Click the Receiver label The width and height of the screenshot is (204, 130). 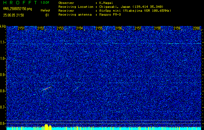[66, 11]
